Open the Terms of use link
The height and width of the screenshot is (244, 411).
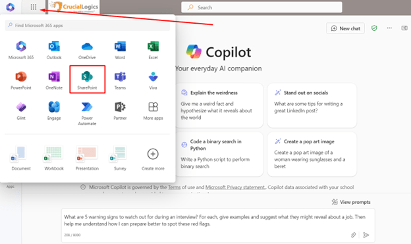175,187
